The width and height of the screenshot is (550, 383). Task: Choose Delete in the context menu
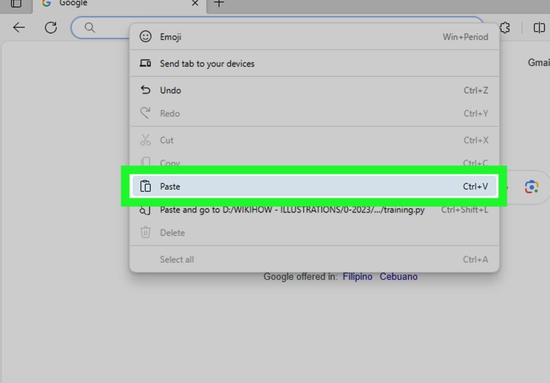pyautogui.click(x=314, y=232)
